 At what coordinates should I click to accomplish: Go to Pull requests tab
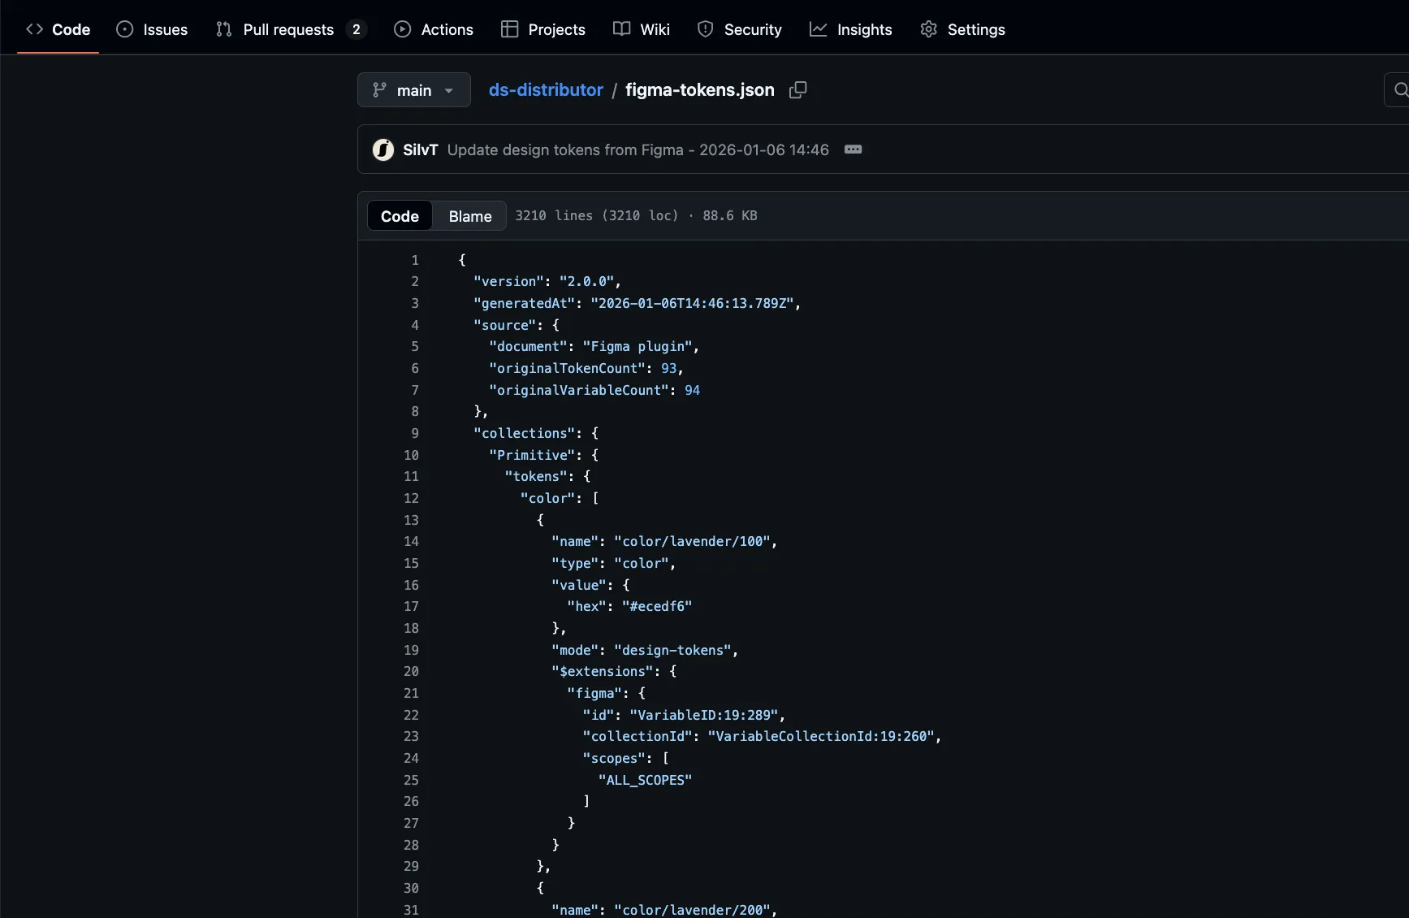(290, 29)
